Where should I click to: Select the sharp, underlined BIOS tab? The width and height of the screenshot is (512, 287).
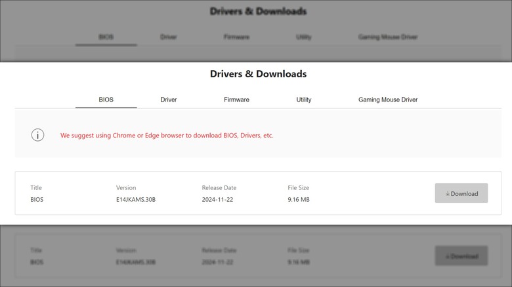(106, 100)
